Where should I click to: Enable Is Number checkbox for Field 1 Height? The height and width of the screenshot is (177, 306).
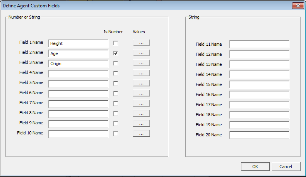point(116,43)
